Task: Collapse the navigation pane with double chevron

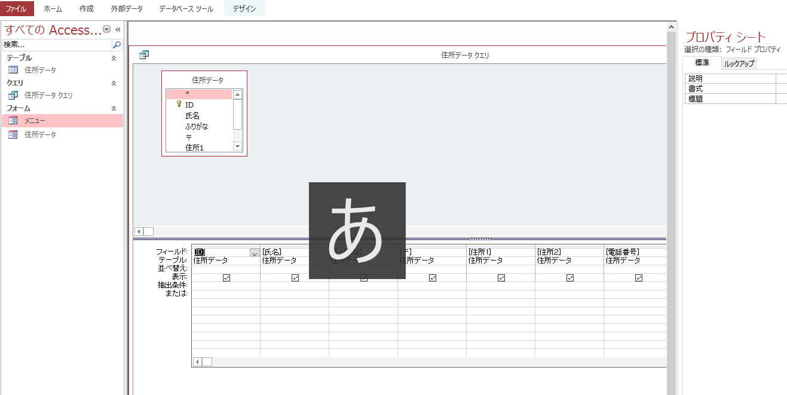Action: coord(118,29)
